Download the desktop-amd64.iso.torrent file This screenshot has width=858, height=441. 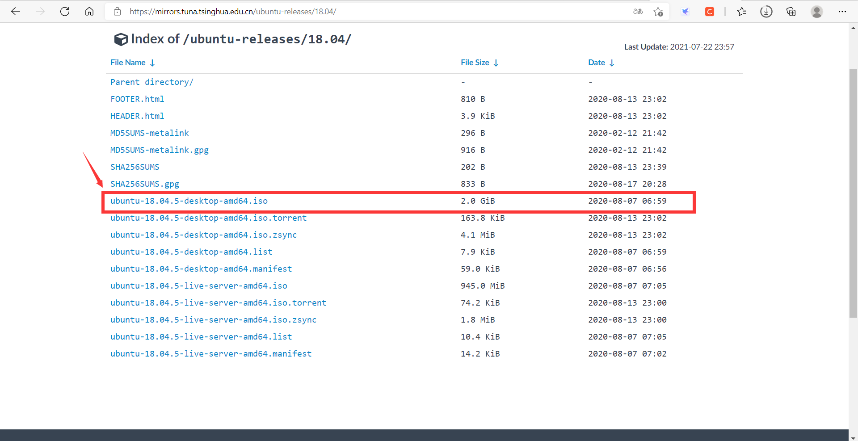click(x=209, y=218)
